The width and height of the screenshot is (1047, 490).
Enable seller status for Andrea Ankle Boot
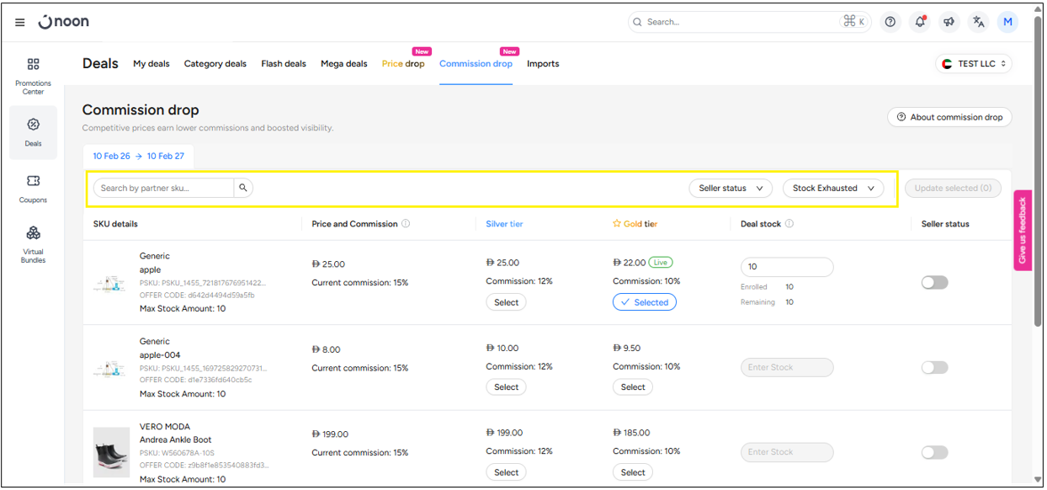pos(934,452)
